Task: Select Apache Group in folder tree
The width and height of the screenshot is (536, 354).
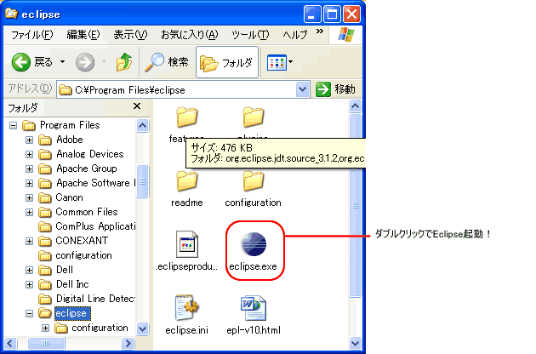Action: tap(86, 168)
